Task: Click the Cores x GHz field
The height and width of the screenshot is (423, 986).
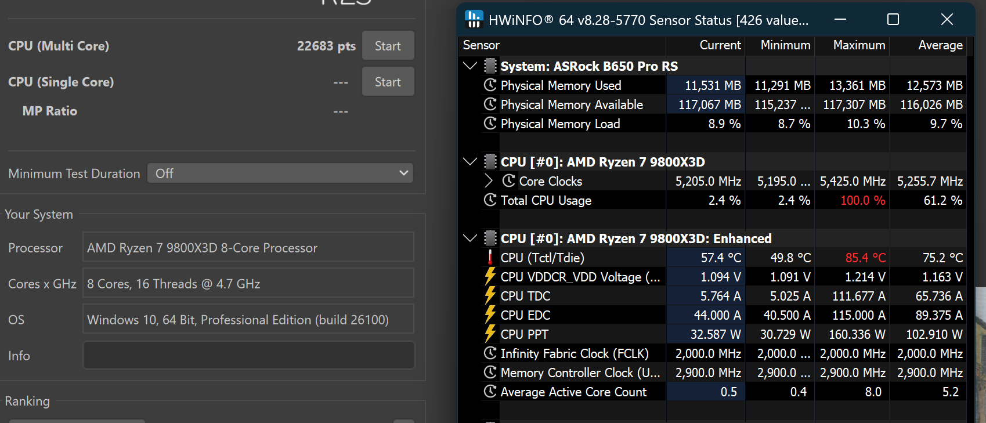Action: pos(248,283)
